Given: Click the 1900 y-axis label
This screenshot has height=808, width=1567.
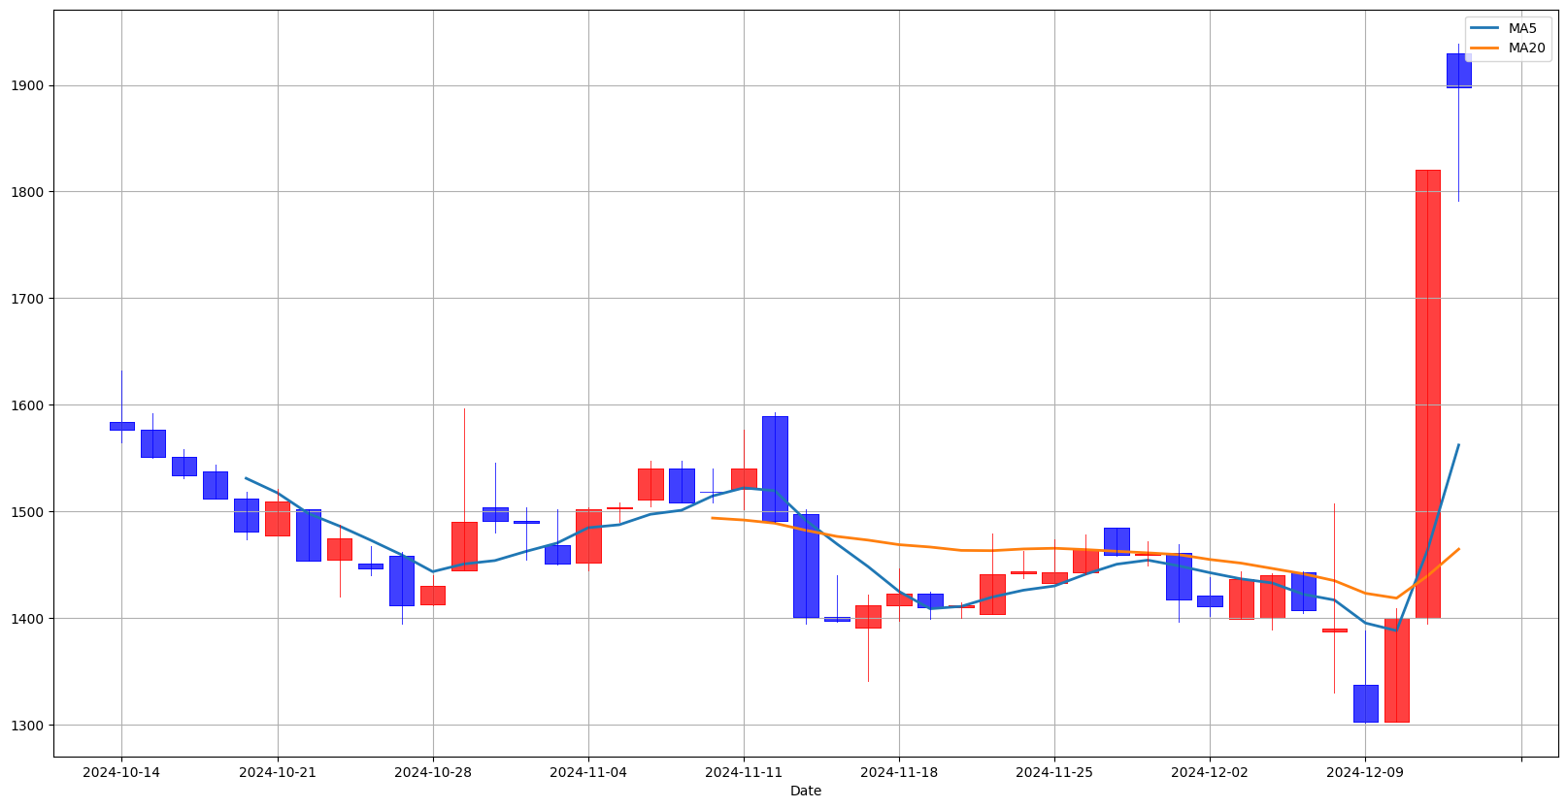Looking at the screenshot, I should [x=29, y=85].
